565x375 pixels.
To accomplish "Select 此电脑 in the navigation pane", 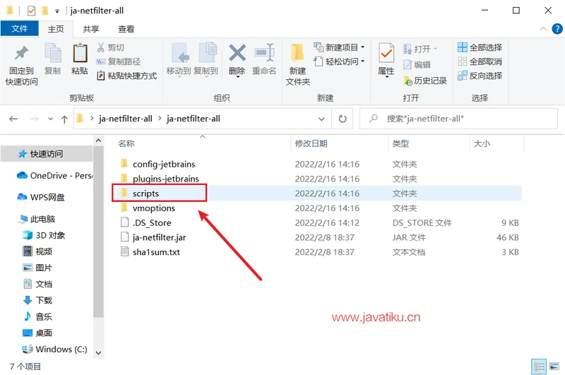I will [x=42, y=219].
